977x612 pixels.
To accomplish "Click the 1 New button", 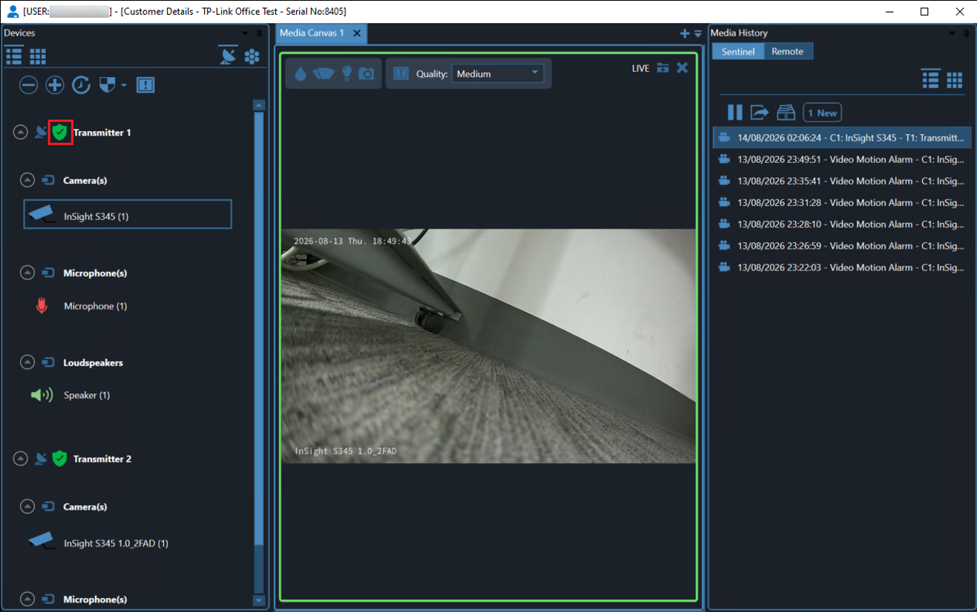I will [822, 113].
